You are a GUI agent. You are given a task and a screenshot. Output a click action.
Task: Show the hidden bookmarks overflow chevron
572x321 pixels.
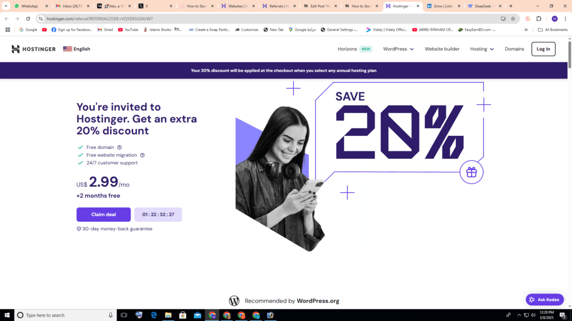click(526, 30)
